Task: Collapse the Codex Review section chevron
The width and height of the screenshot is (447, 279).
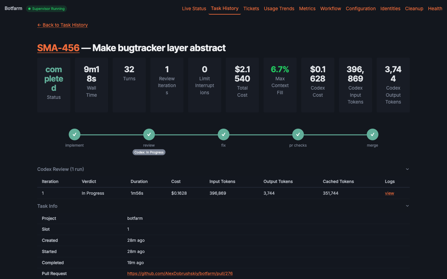Action: [407, 169]
